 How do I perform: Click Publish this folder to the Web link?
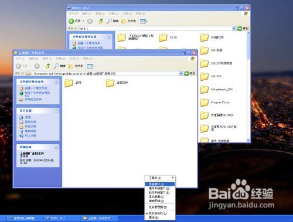[x=38, y=94]
